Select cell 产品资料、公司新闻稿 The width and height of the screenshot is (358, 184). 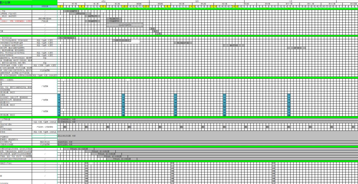(45, 127)
